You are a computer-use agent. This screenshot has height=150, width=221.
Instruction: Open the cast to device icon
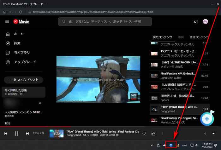[196, 21]
